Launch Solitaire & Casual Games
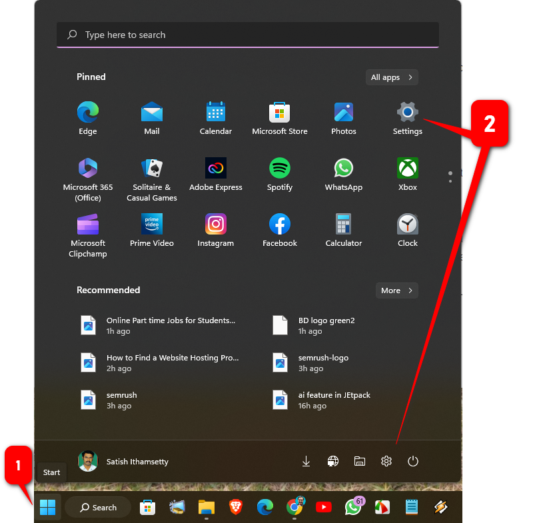The width and height of the screenshot is (537, 523). pos(152,180)
